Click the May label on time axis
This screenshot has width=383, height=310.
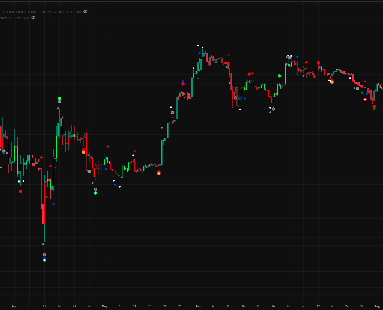105,306
